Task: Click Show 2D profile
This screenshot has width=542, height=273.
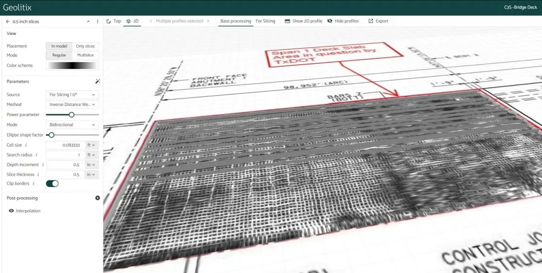Action: (x=304, y=21)
